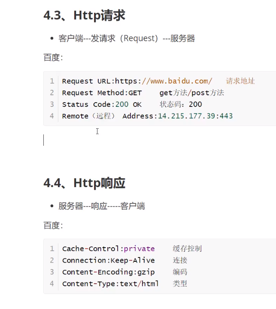Click the "4.3、Http请求" heading
Screen dimensions: 276x309
pyautogui.click(x=84, y=16)
